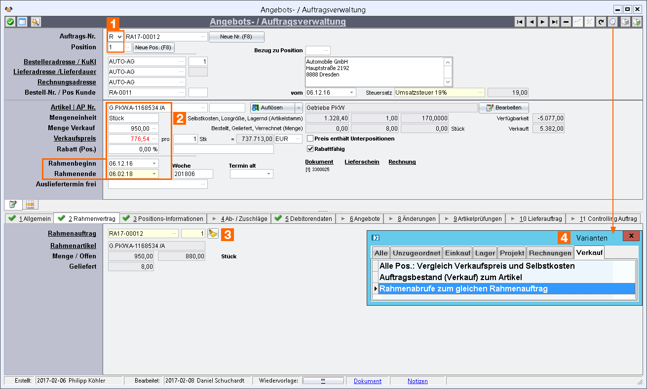Viewport: 647px width, 389px height.
Task: Switch to the '1 Allgemein' tab
Action: 29,218
